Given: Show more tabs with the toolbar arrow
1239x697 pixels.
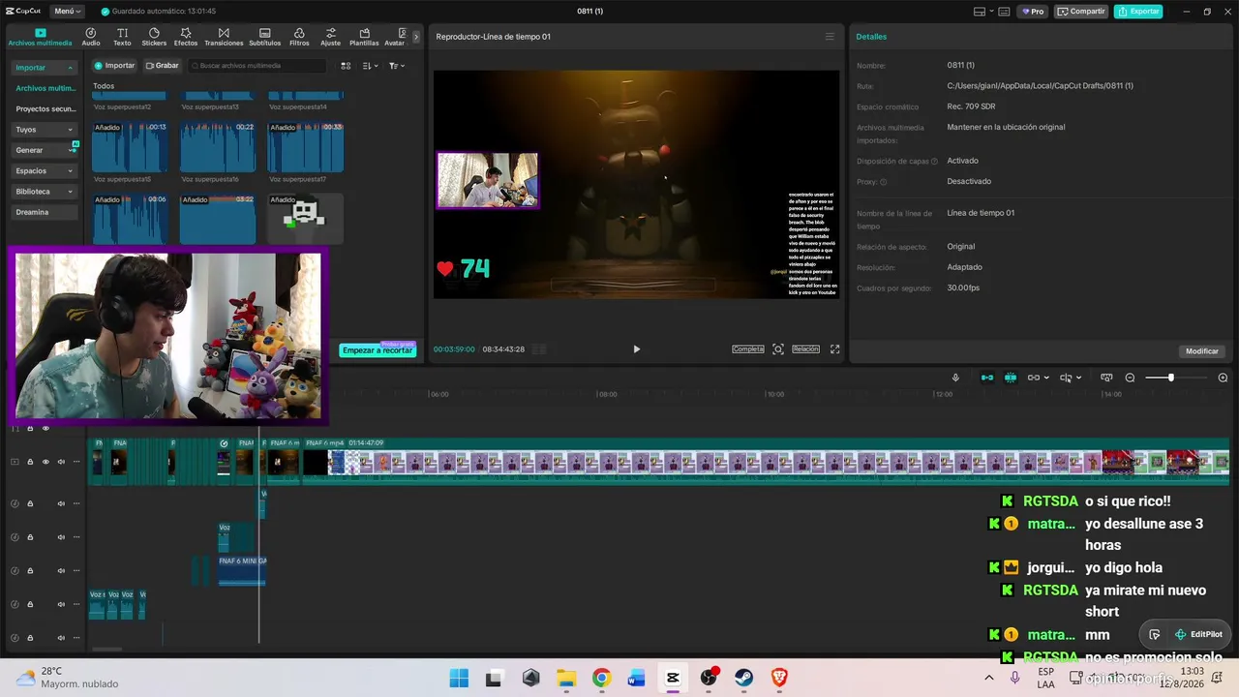Looking at the screenshot, I should [x=416, y=37].
